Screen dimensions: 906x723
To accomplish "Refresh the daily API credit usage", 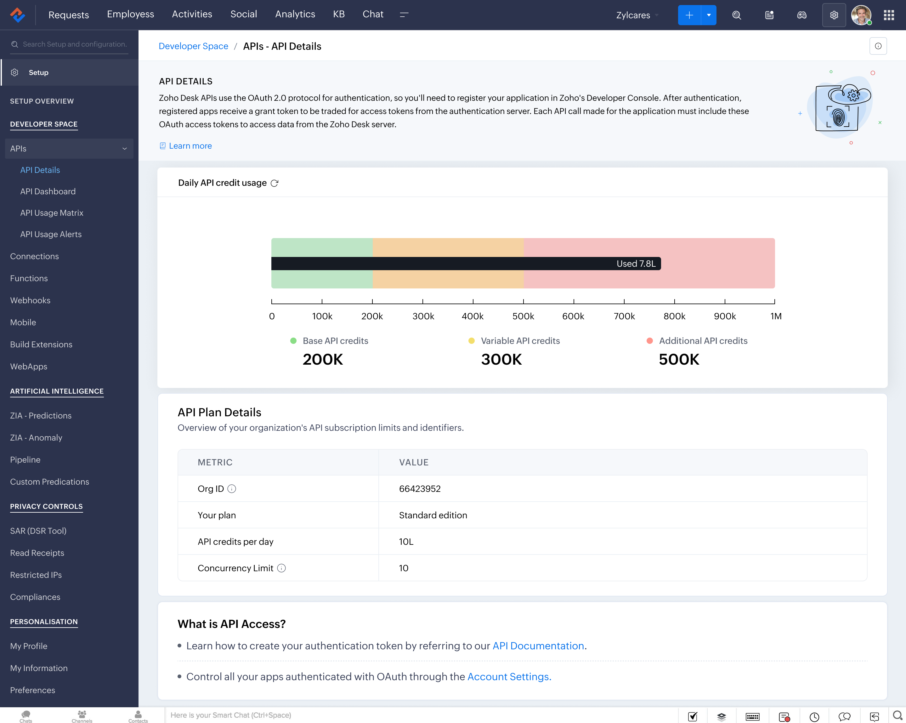I will 275,183.
